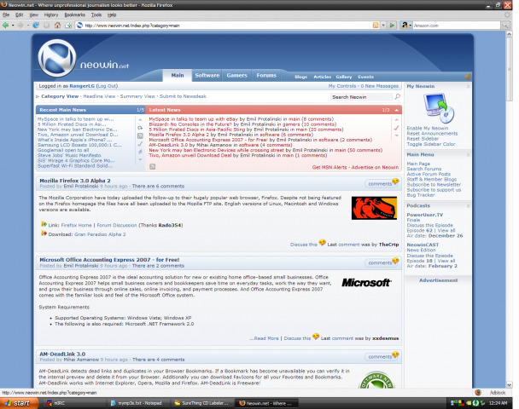
Task: Click the search magnifier in the Amazon search bar
Action: pos(504,25)
